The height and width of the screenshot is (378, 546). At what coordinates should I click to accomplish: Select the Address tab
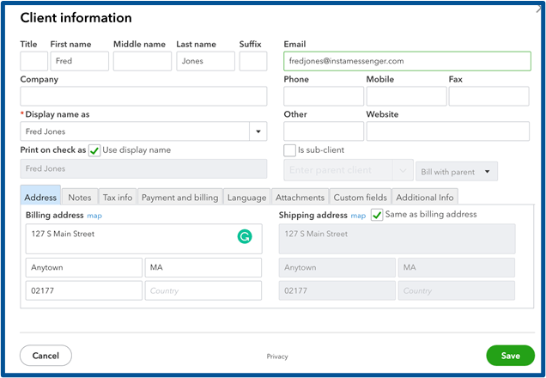40,195
